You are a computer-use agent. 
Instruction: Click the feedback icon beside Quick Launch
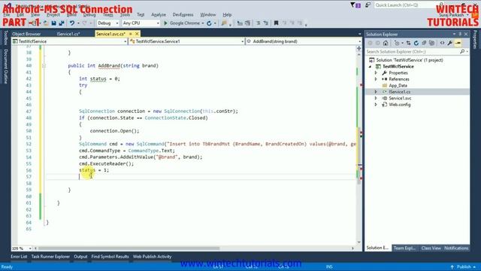click(x=368, y=5)
